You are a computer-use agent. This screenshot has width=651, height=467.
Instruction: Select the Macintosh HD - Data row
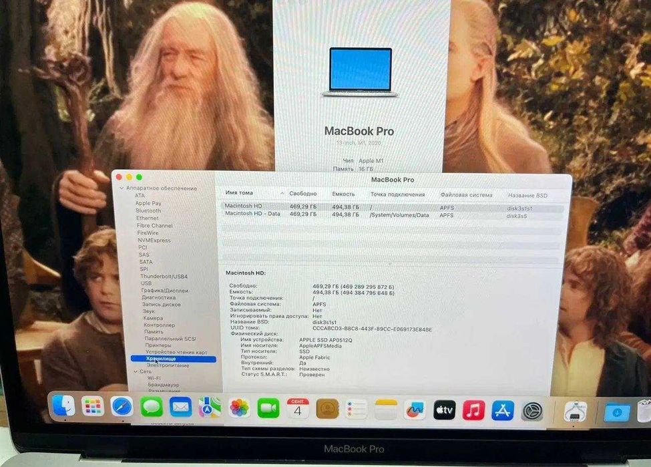pos(393,215)
